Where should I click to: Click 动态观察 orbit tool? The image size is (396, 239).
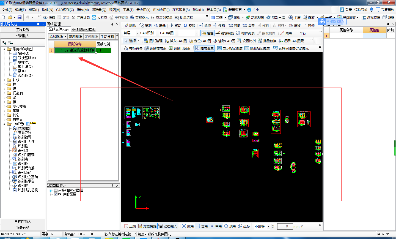[x=255, y=17]
